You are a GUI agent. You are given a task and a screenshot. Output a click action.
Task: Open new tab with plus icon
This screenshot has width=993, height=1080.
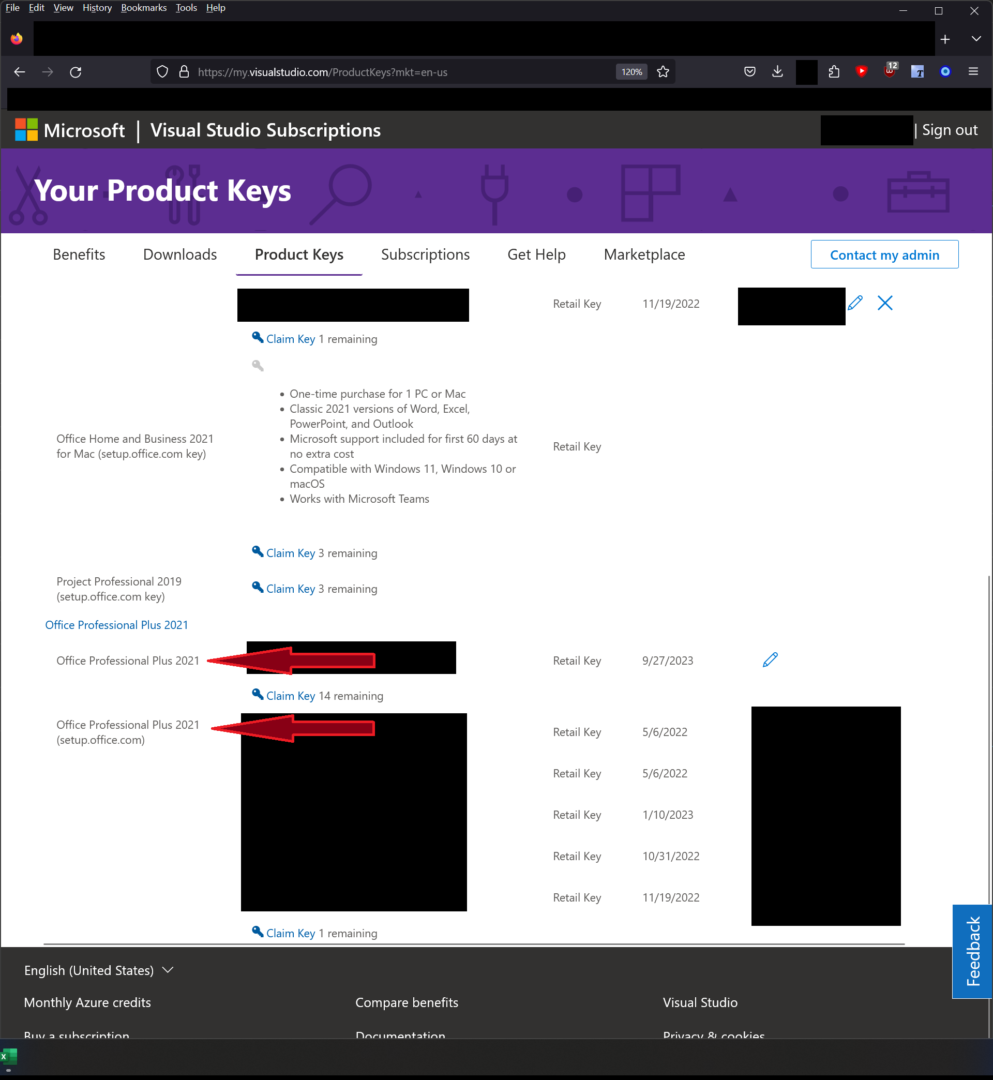[945, 39]
